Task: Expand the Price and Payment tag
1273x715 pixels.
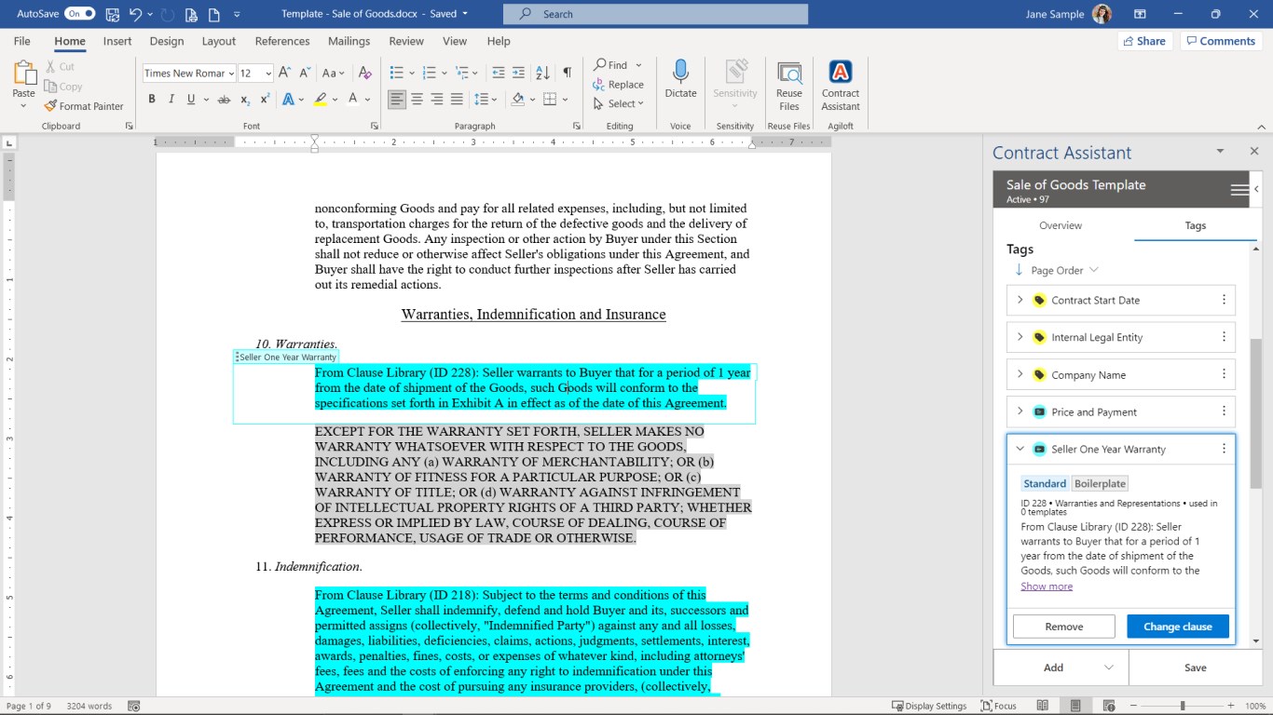Action: 1020,411
